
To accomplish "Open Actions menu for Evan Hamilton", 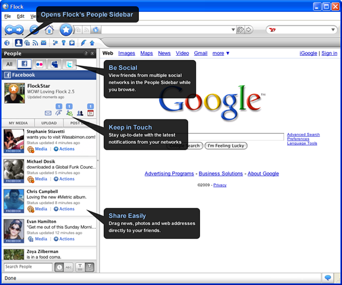I will (64, 239).
